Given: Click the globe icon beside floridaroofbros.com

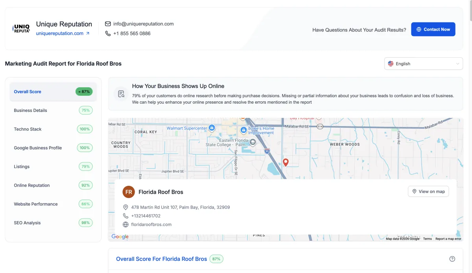Looking at the screenshot, I should tap(126, 225).
